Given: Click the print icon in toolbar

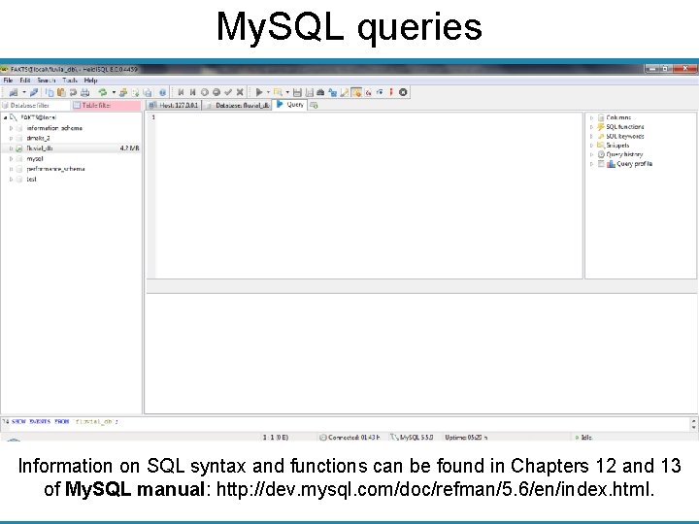Looking at the screenshot, I should click(x=84, y=92).
